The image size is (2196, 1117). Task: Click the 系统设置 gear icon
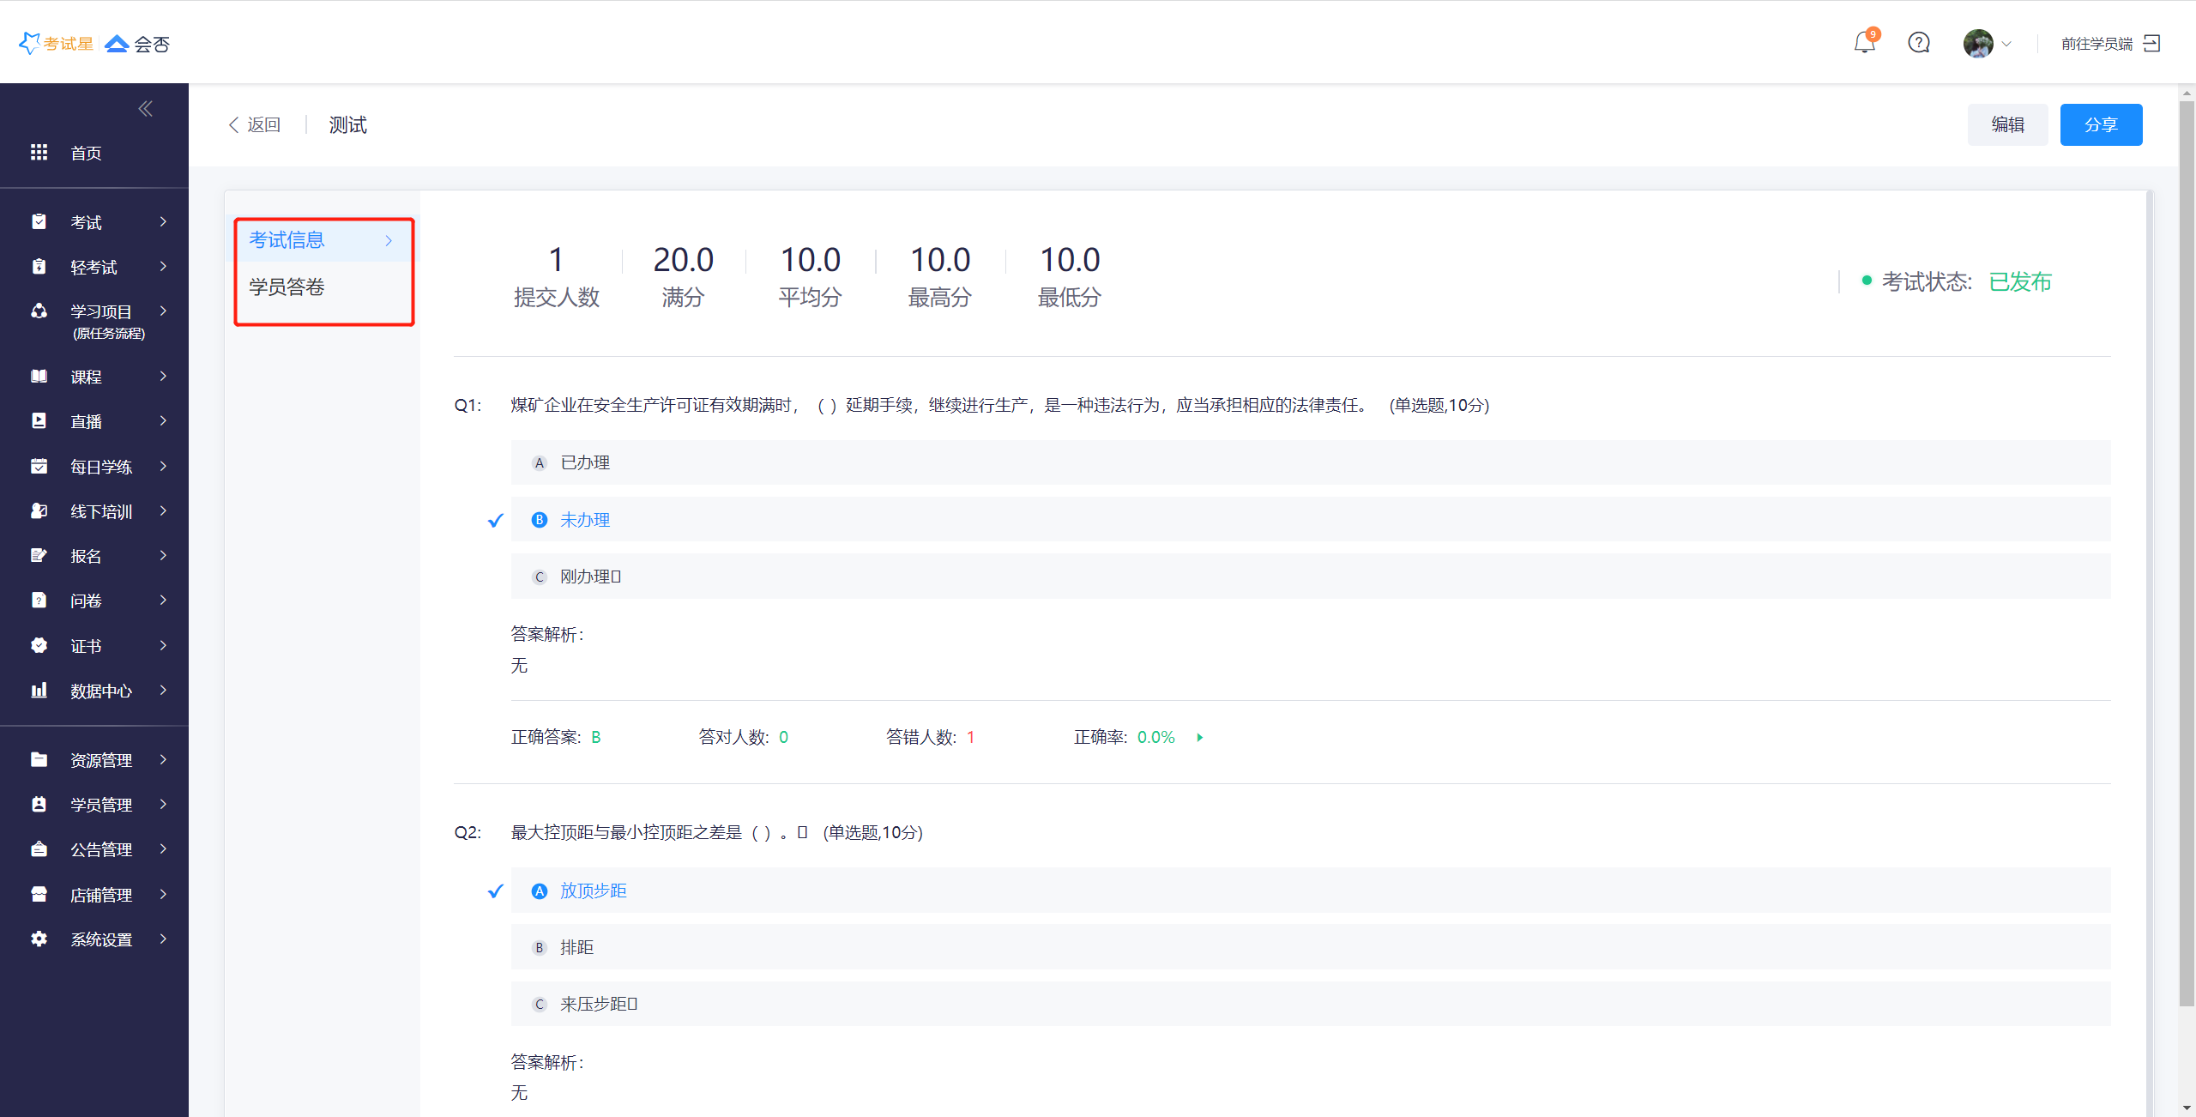pos(39,939)
